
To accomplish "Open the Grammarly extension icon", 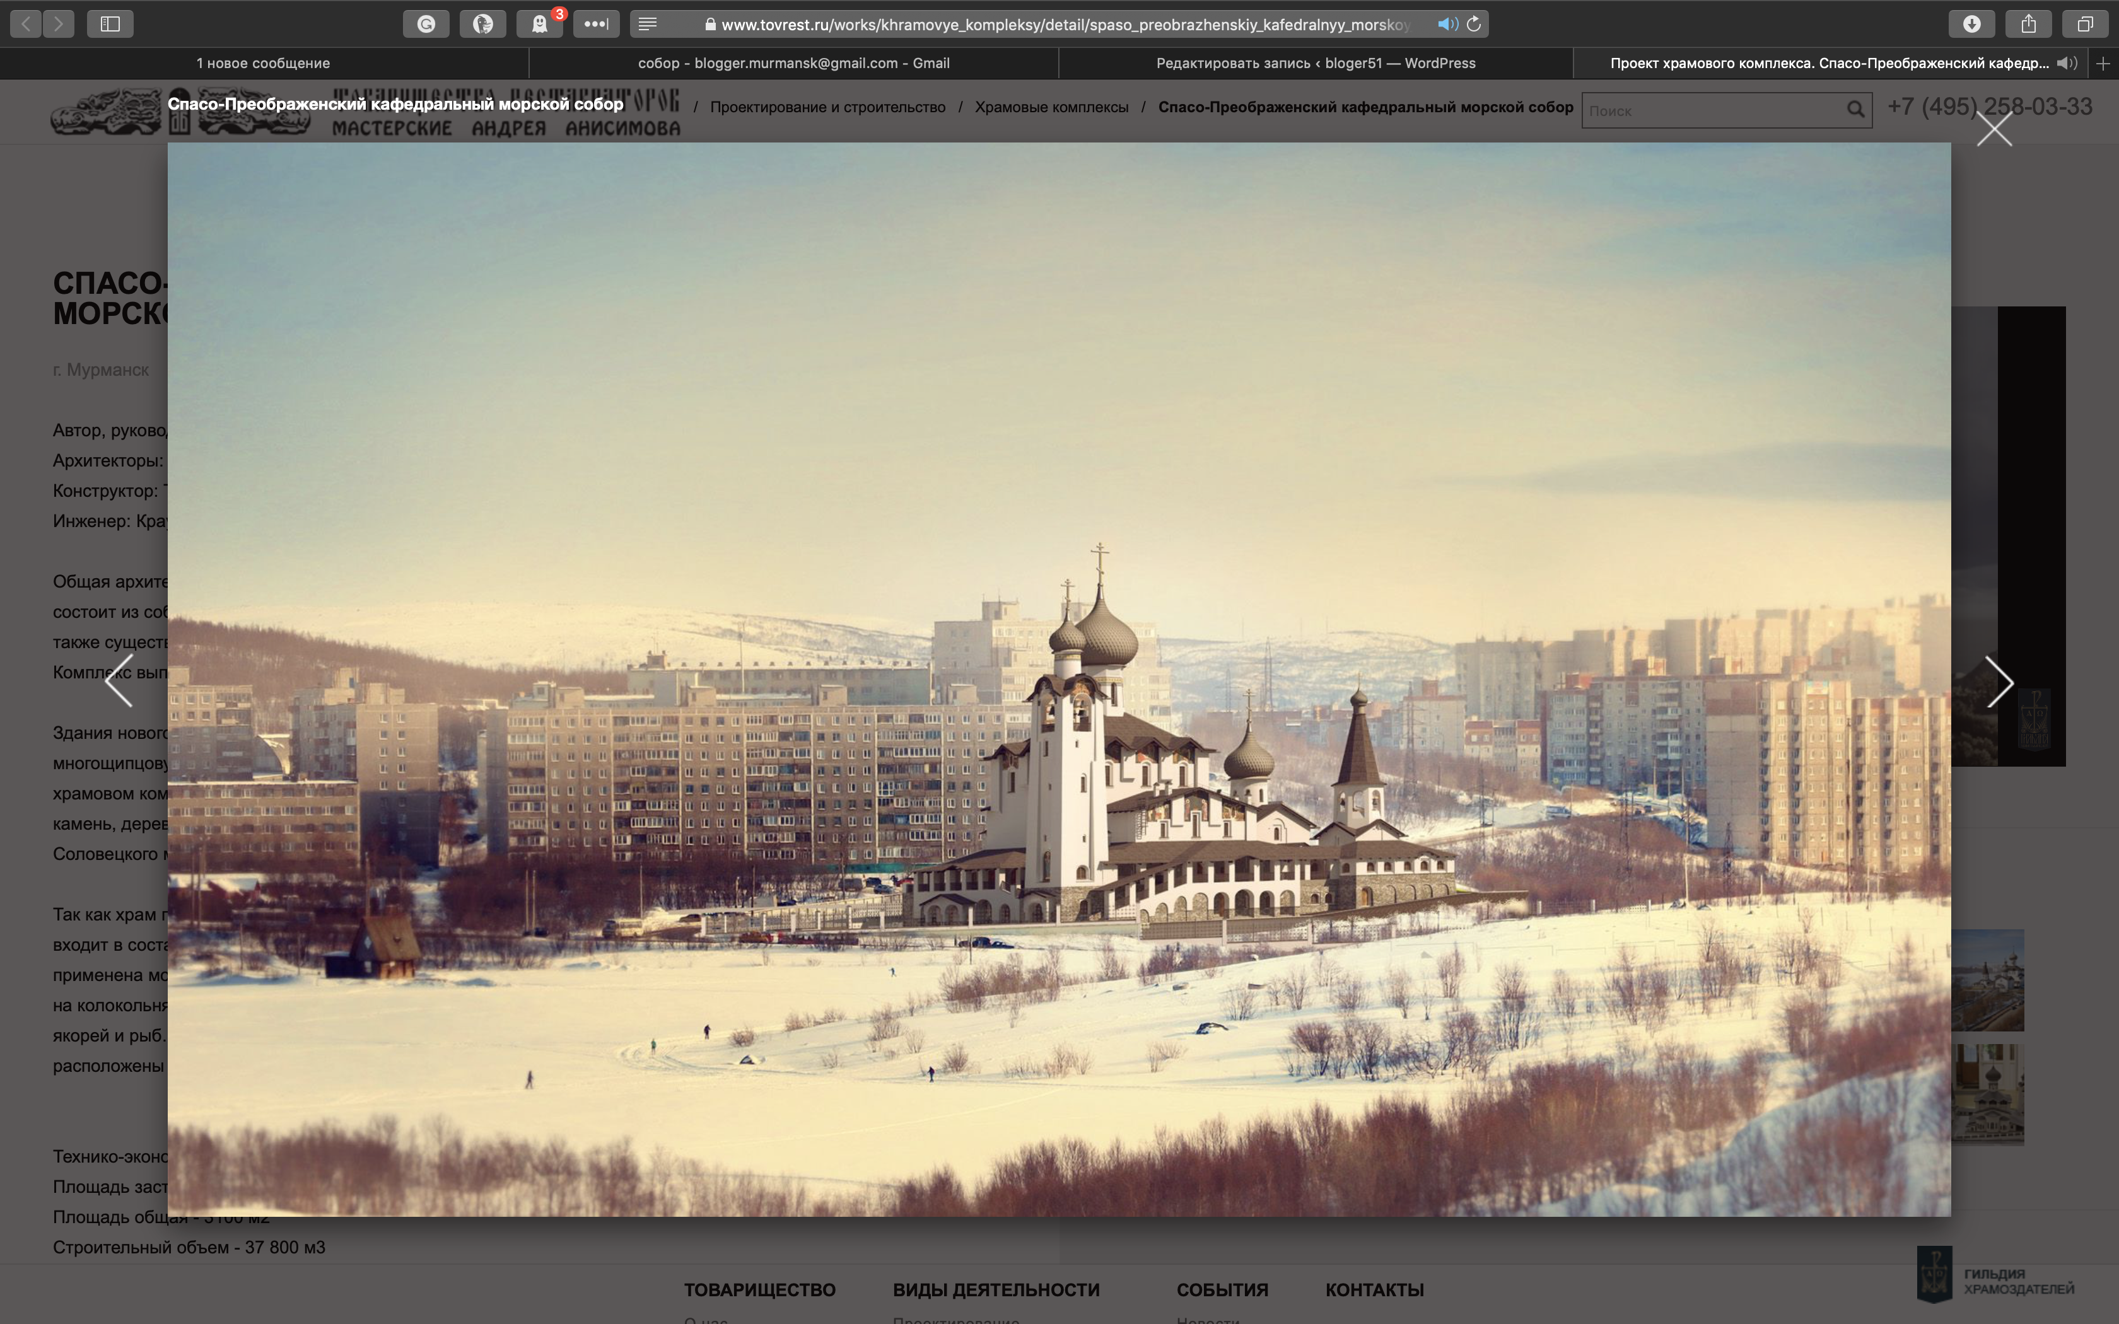I will click(426, 24).
